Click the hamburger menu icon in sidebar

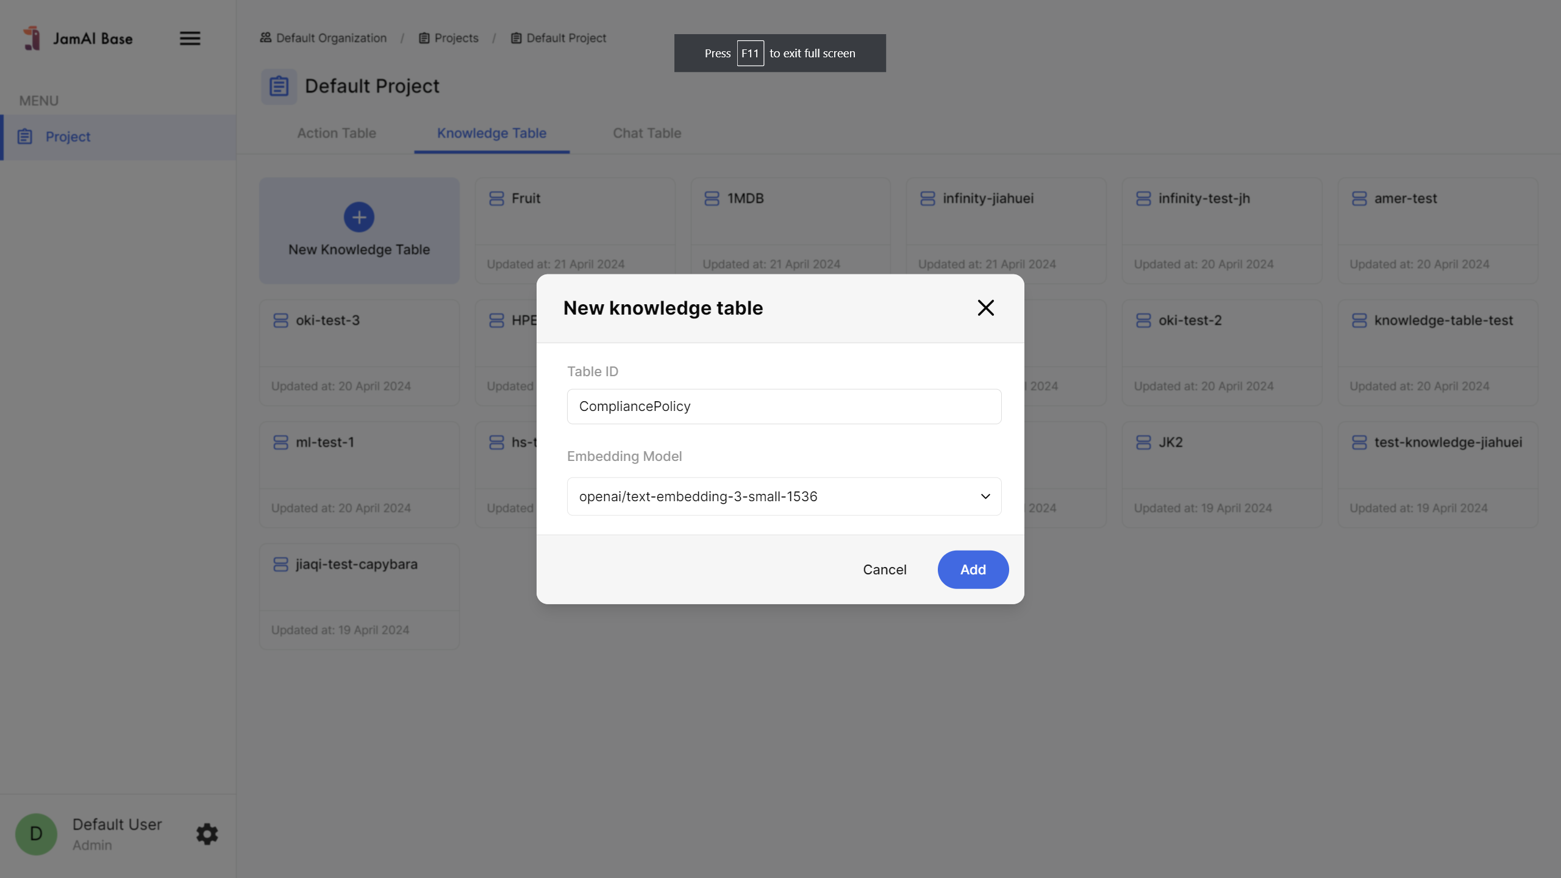190,38
